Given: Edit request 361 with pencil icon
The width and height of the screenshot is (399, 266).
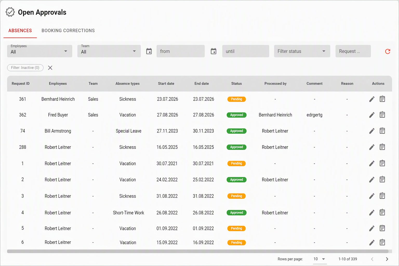Looking at the screenshot, I should pyautogui.click(x=372, y=99).
